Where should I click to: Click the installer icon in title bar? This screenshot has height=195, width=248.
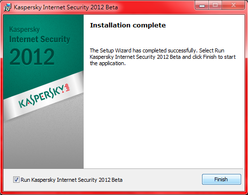point(7,7)
